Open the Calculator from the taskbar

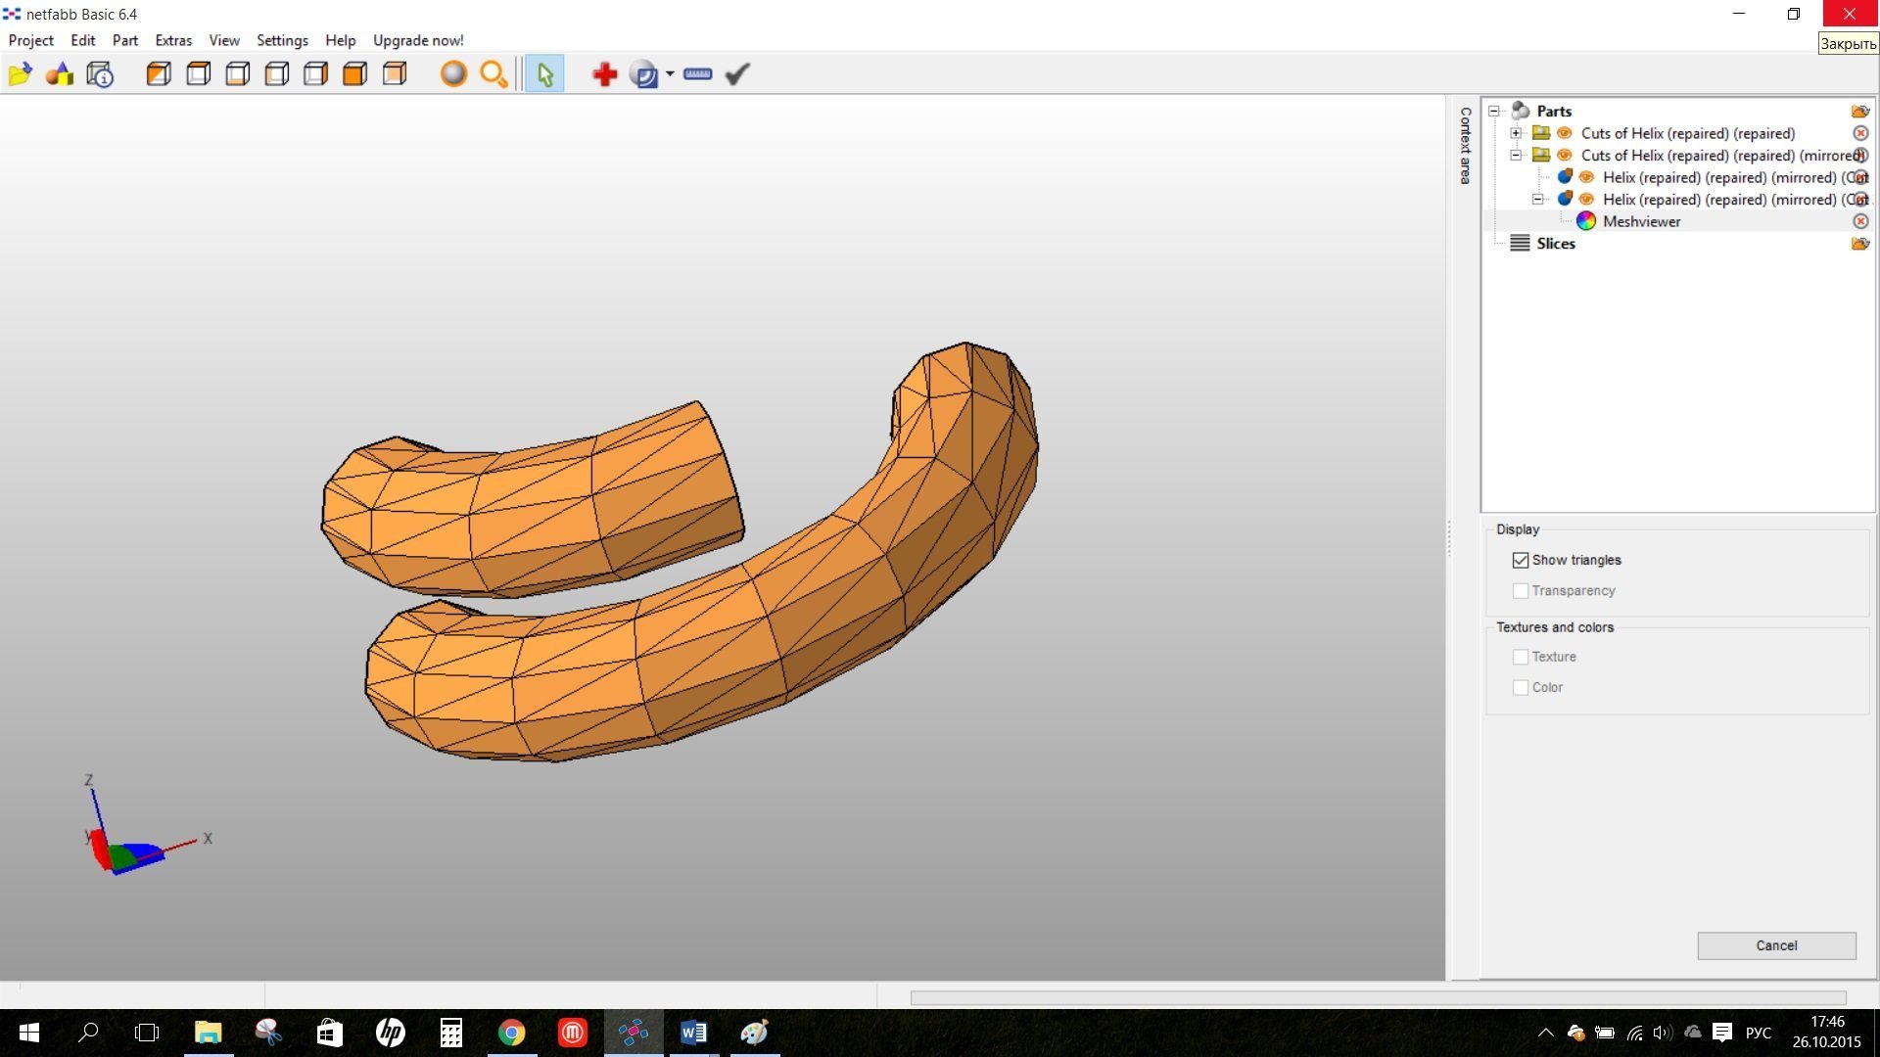click(x=450, y=1033)
